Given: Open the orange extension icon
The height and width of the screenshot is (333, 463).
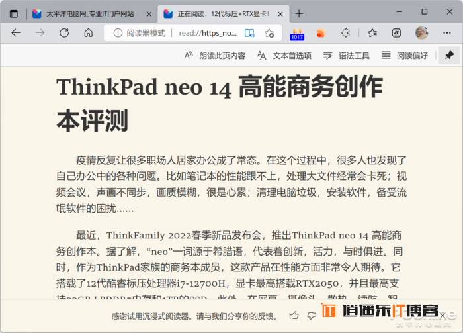Looking at the screenshot, I should [x=321, y=33].
